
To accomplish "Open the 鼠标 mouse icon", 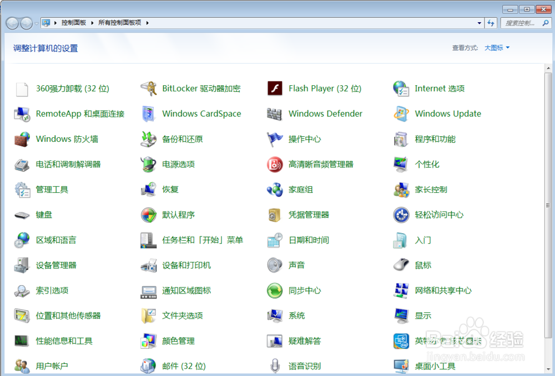I will [x=401, y=265].
